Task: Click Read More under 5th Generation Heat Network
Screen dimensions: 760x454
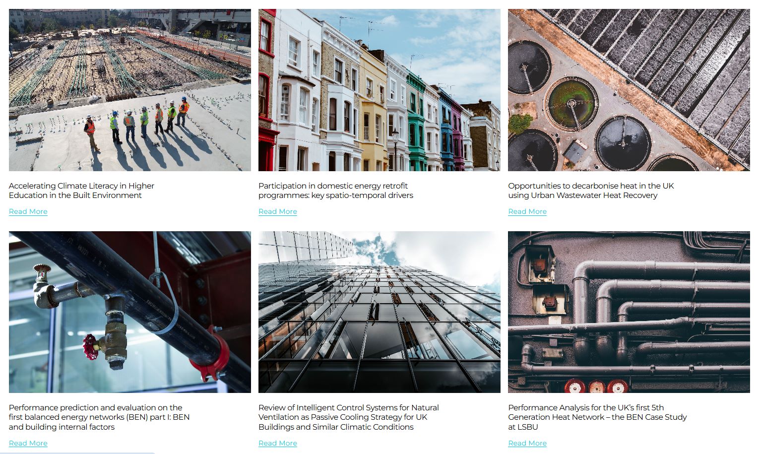Action: click(527, 443)
